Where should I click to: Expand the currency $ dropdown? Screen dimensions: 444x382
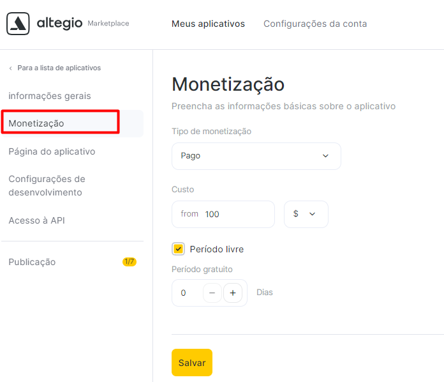point(306,214)
